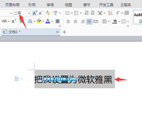Screen dimensions: 142x118
Task: Expand the font name dropdown arrow
Action: tap(11, 13)
